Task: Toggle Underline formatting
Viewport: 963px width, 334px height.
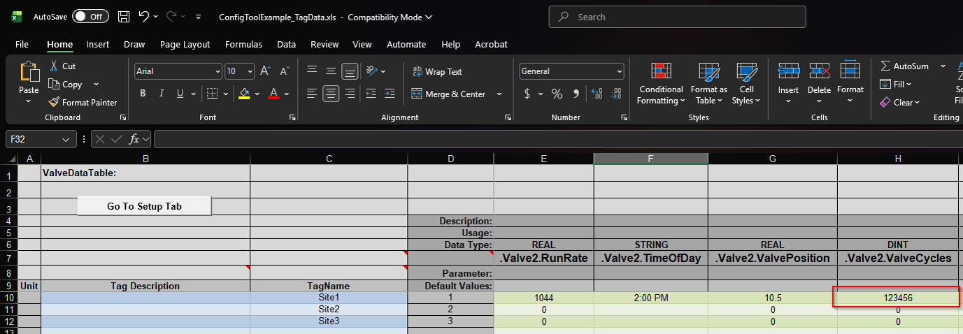Action: 180,94
